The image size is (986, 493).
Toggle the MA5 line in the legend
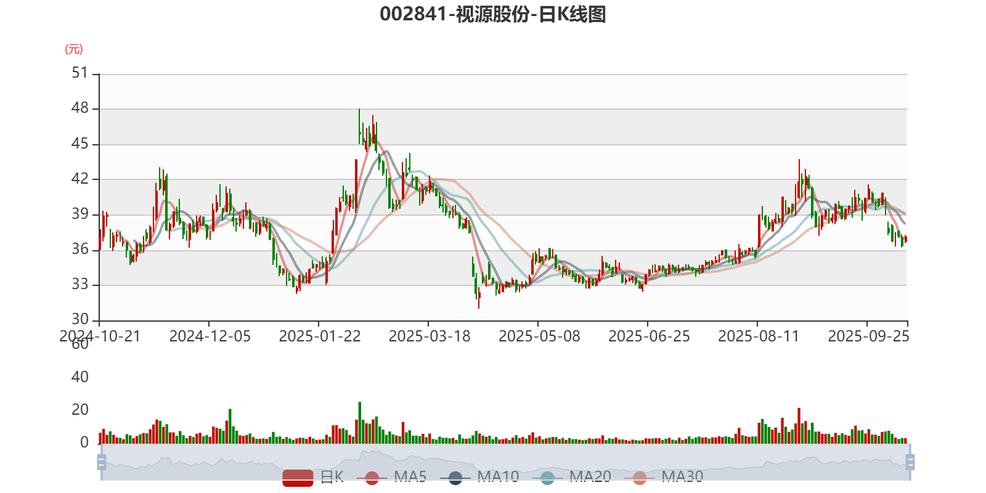pyautogui.click(x=391, y=477)
